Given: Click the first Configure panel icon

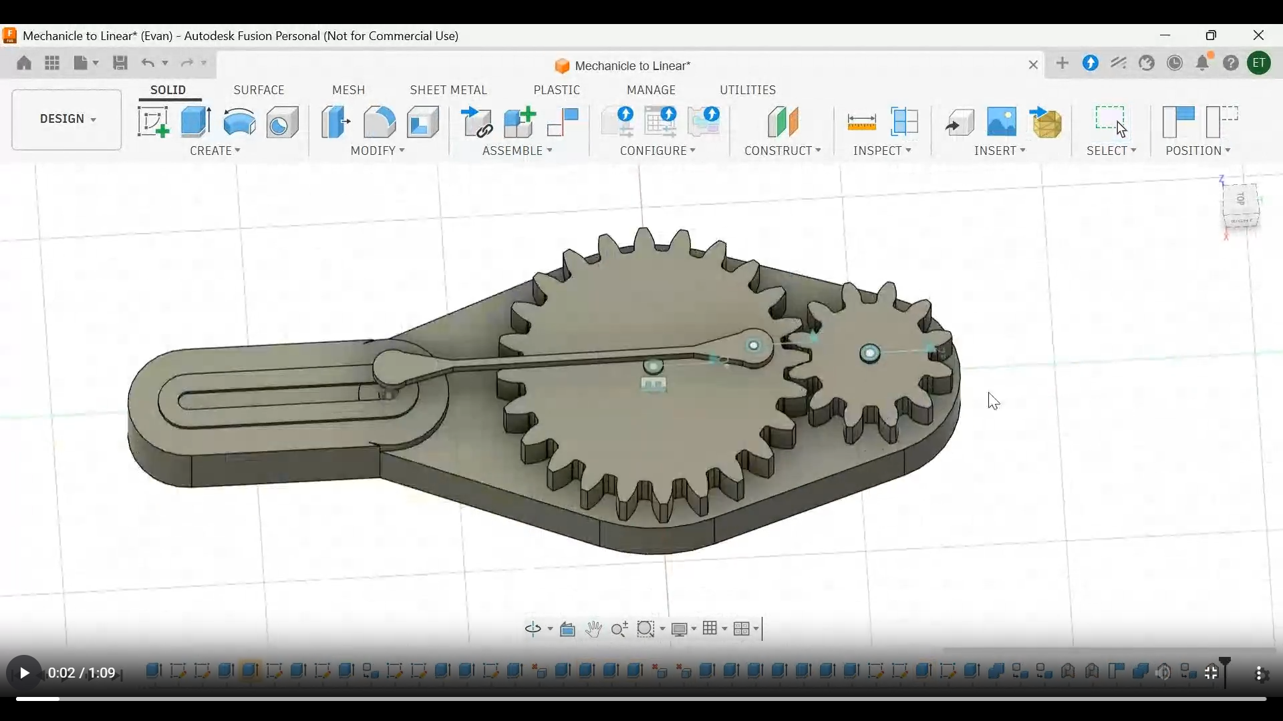Looking at the screenshot, I should click(618, 122).
